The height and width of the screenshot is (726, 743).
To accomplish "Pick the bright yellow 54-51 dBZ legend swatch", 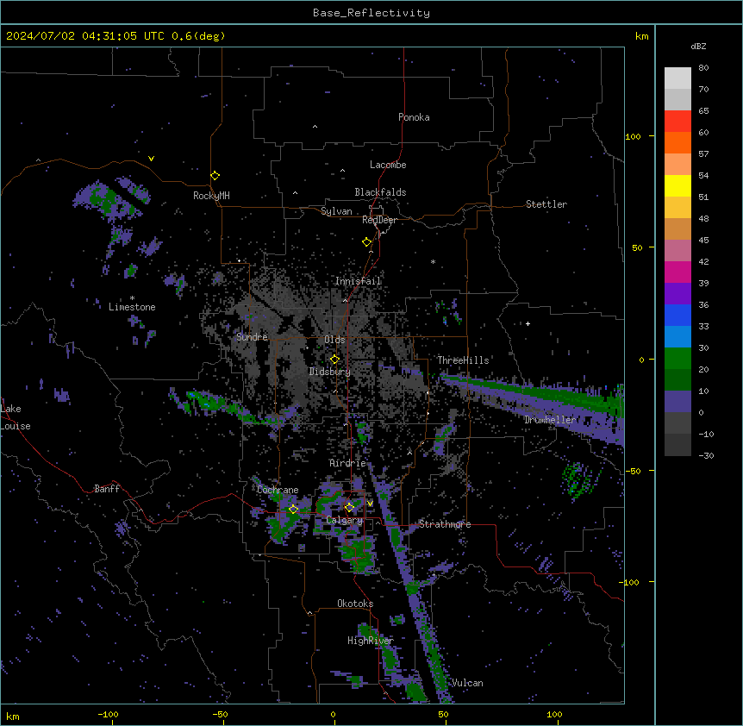I will [677, 185].
